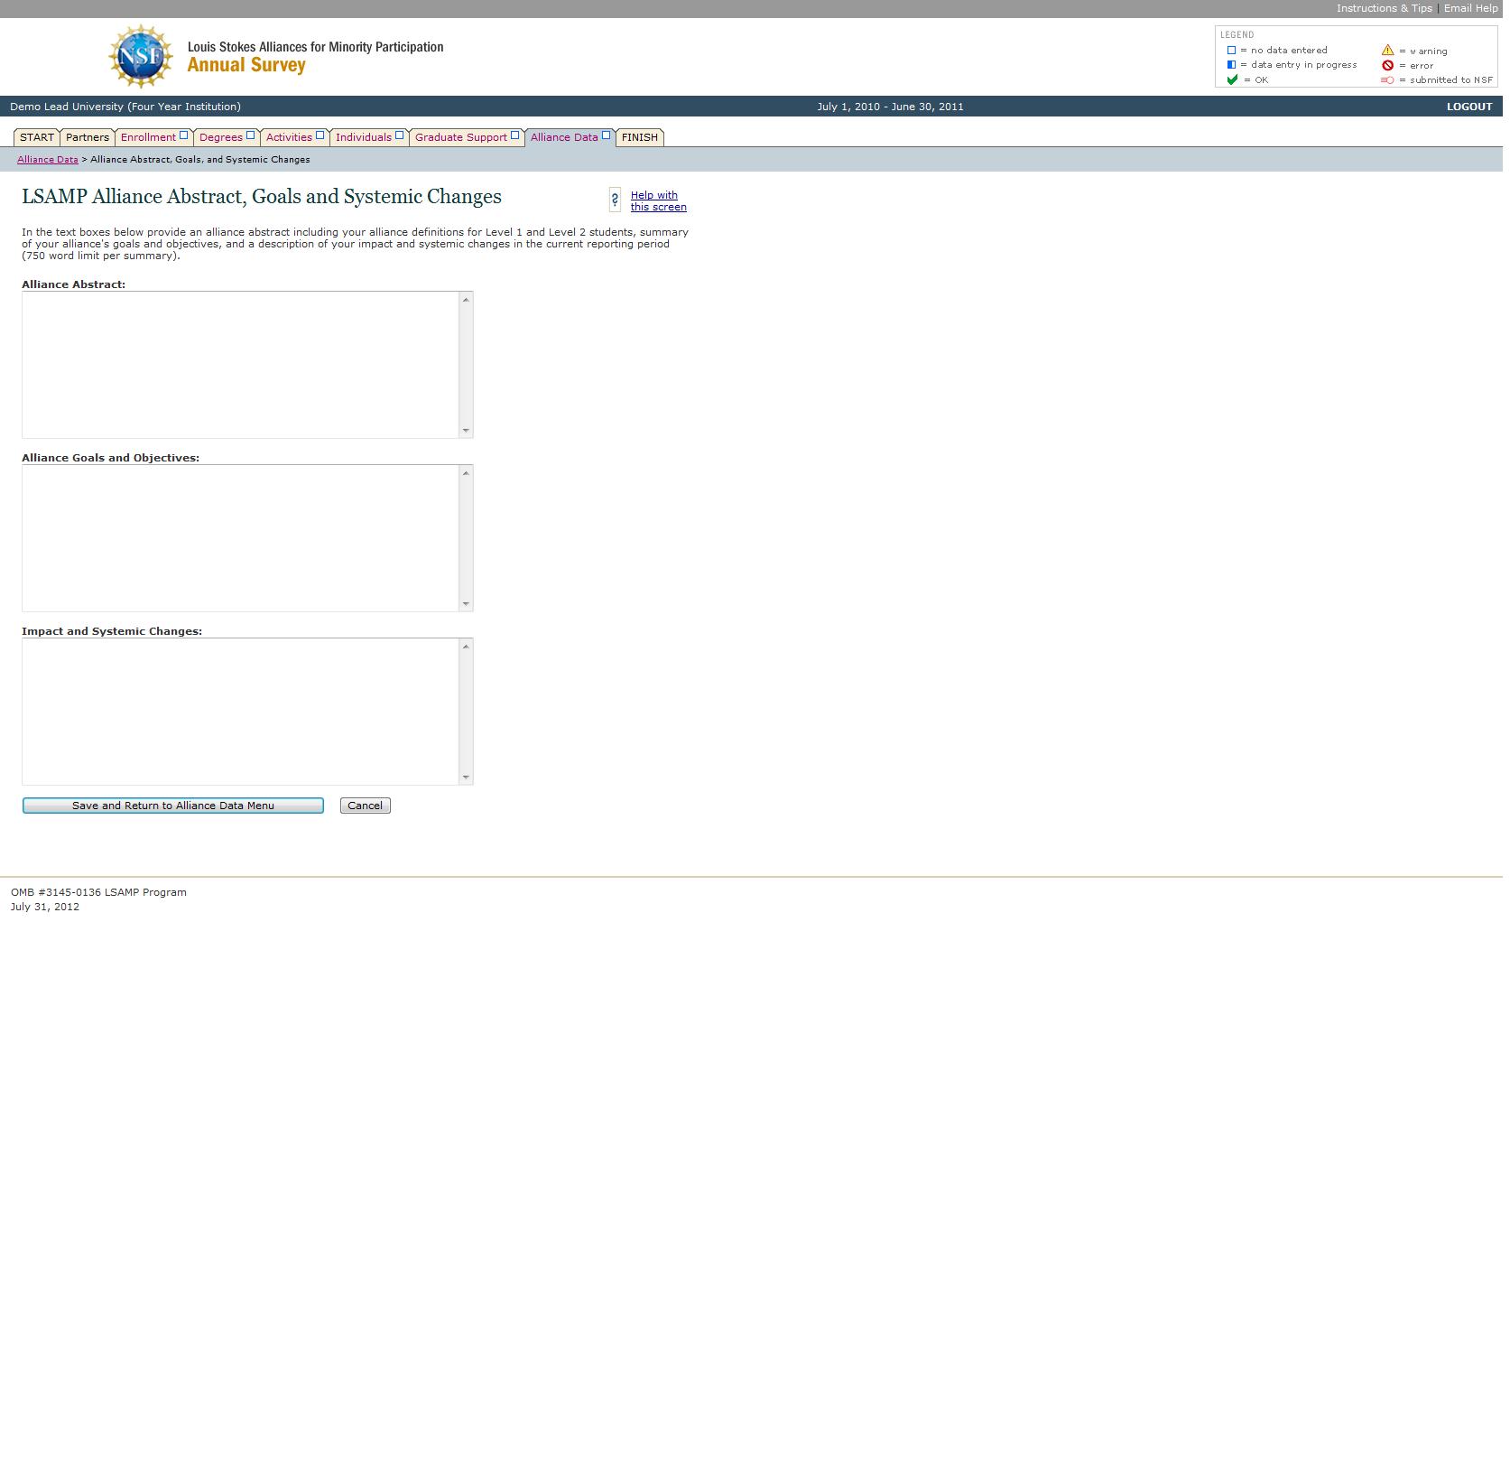1510x1481 pixels.
Task: Click the Enrollment tab status square icon
Action: pyautogui.click(x=183, y=135)
